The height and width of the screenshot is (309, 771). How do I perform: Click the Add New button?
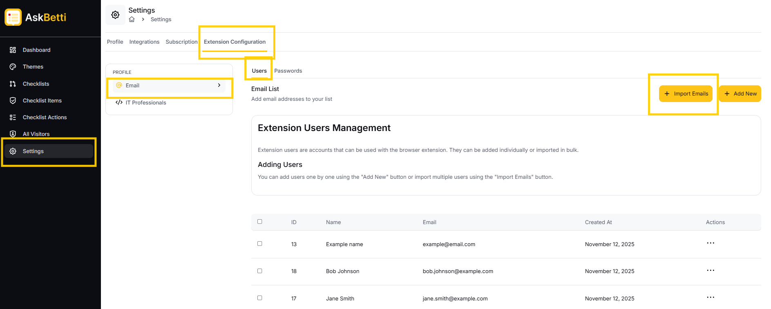tap(740, 93)
